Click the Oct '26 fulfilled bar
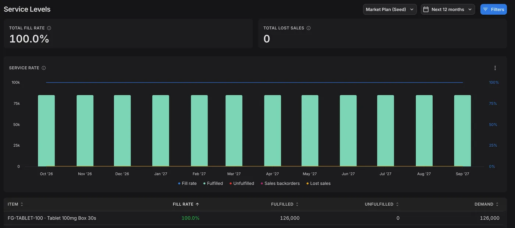515x228 pixels. pos(46,131)
